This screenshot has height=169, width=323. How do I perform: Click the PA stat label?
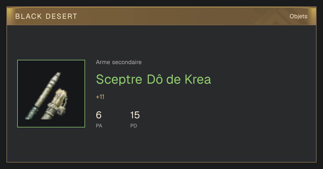[x=99, y=126]
